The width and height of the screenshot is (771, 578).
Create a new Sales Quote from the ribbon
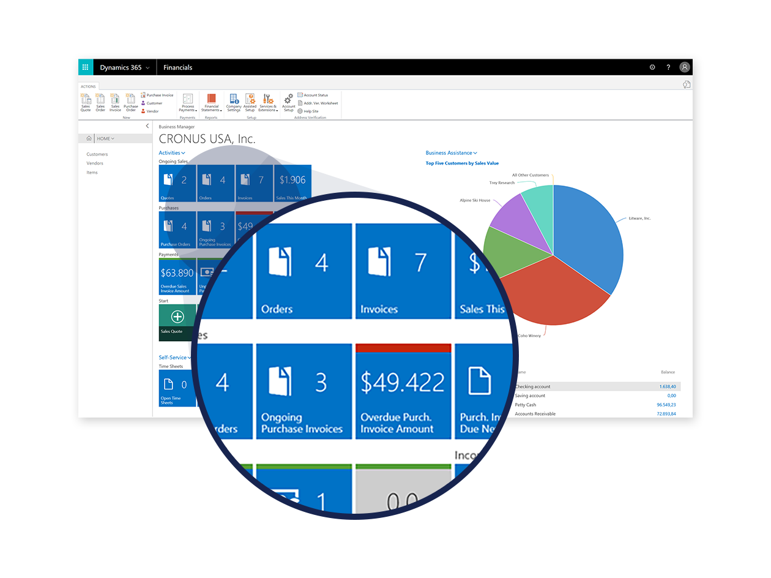coord(86,102)
